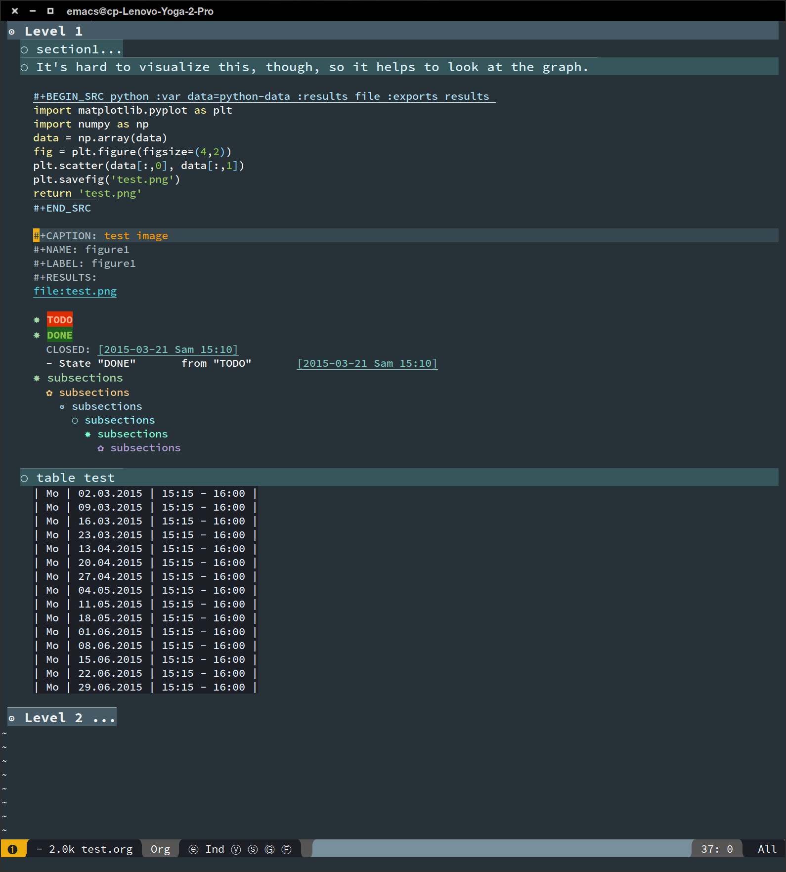
Task: Click the circled e minor-mode indicator
Action: point(193,849)
